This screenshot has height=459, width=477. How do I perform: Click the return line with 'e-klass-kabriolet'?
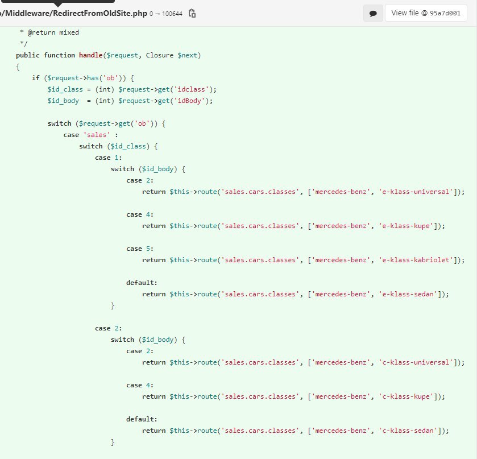click(303, 260)
